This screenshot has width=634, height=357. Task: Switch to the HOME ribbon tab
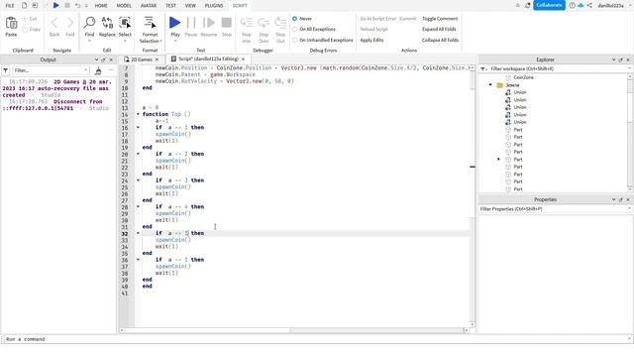[101, 6]
